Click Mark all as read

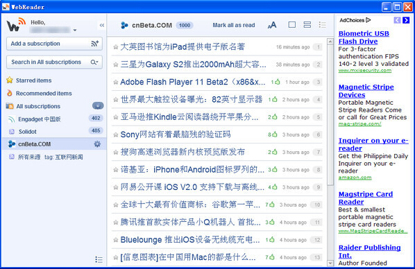click(234, 25)
